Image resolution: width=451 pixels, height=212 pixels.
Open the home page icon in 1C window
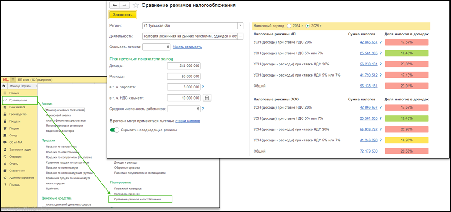3,86
